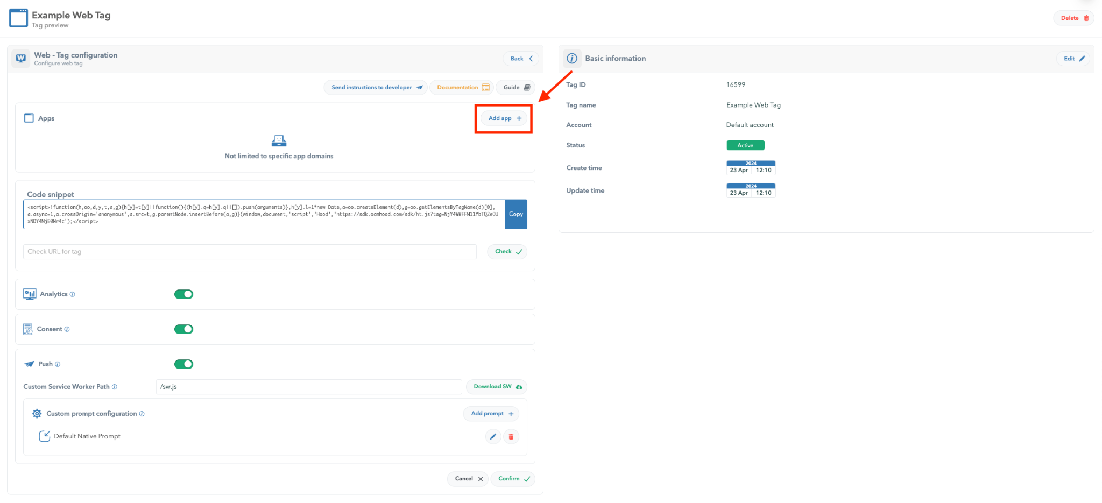Select the Tag ID value 16599
The image size is (1102, 503).
click(x=736, y=84)
